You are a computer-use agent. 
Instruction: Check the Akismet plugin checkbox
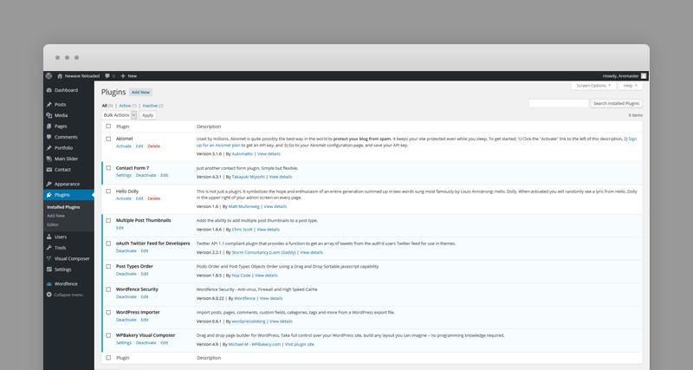coord(108,139)
